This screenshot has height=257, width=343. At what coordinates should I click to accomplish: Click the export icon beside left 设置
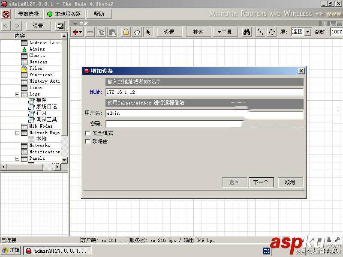pos(60,26)
